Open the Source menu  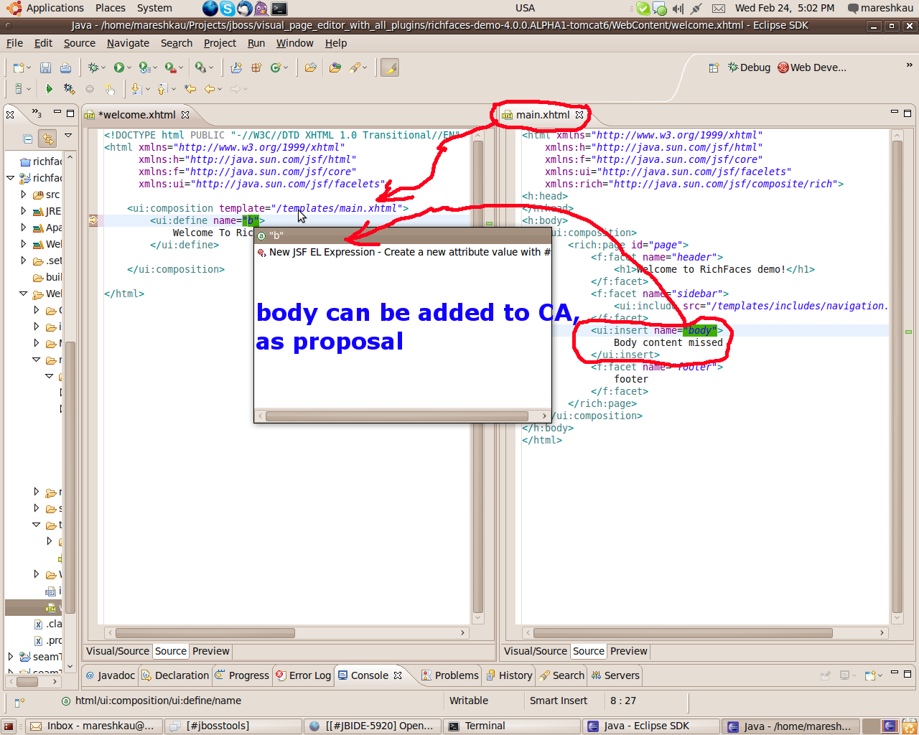coord(79,43)
